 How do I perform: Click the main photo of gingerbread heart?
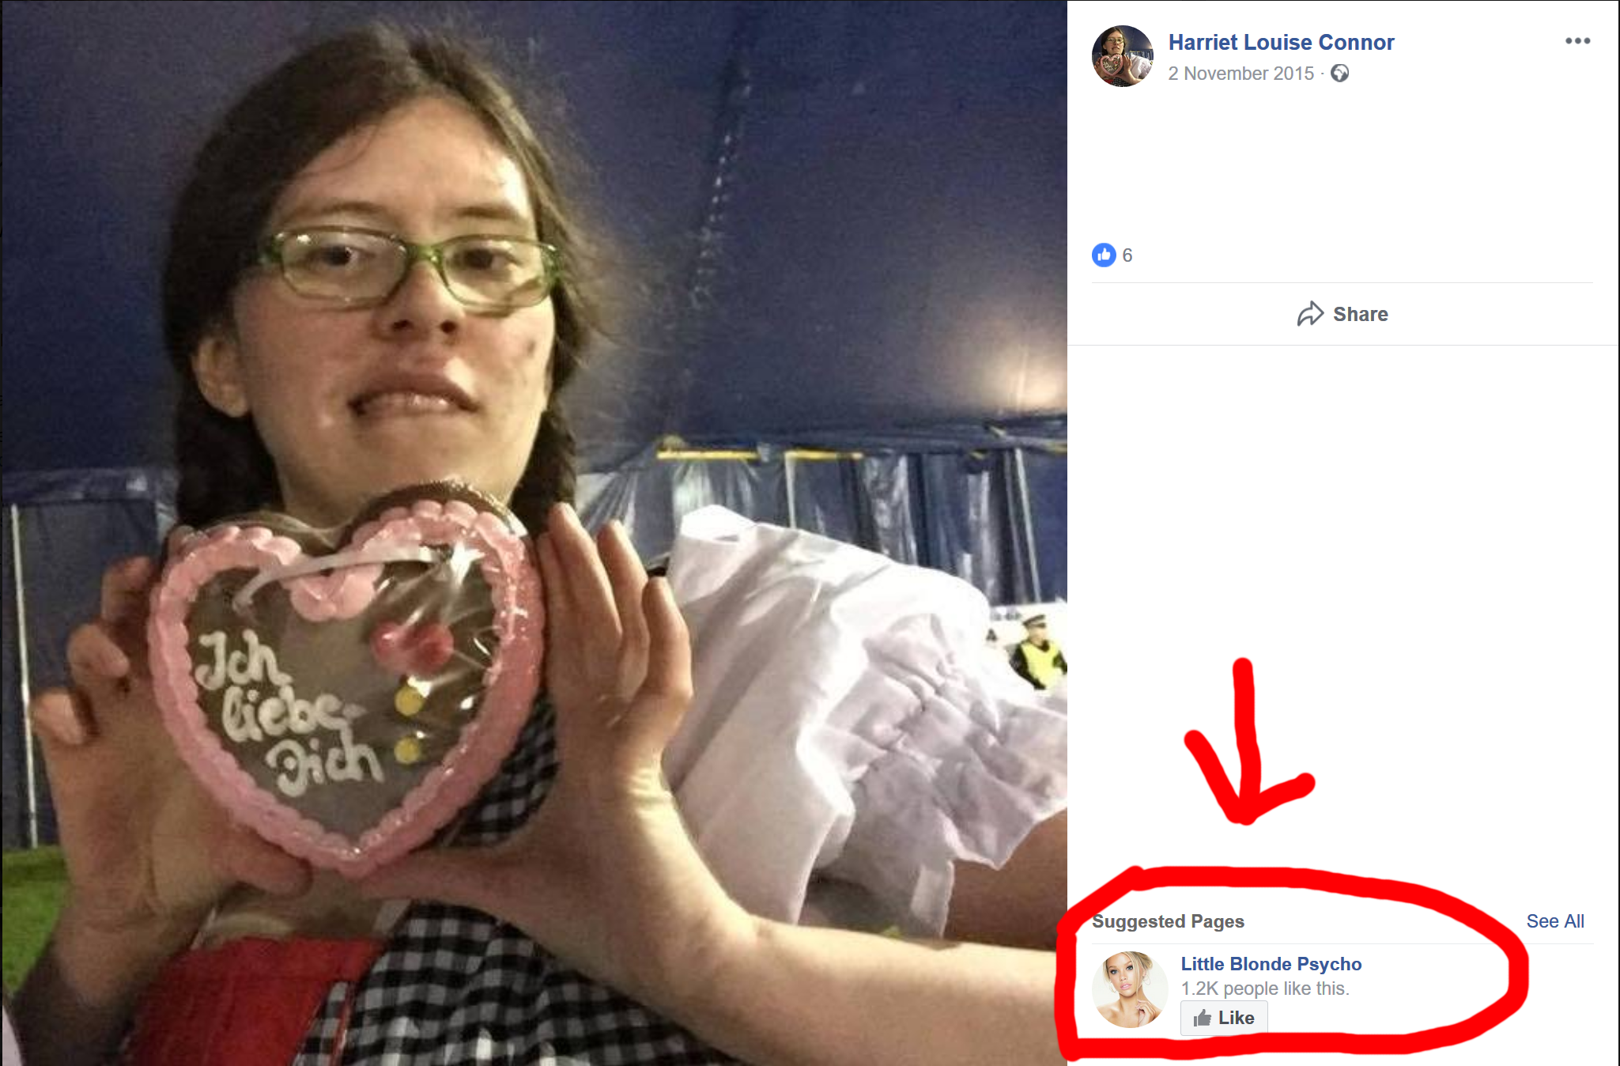[534, 533]
